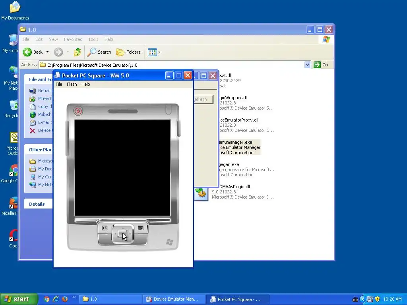
Task: Click the Copy this file task icon
Action: 33,106
